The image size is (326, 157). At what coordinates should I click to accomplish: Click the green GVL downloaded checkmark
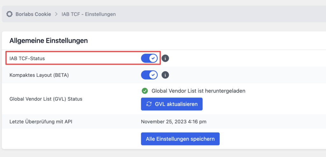click(145, 91)
